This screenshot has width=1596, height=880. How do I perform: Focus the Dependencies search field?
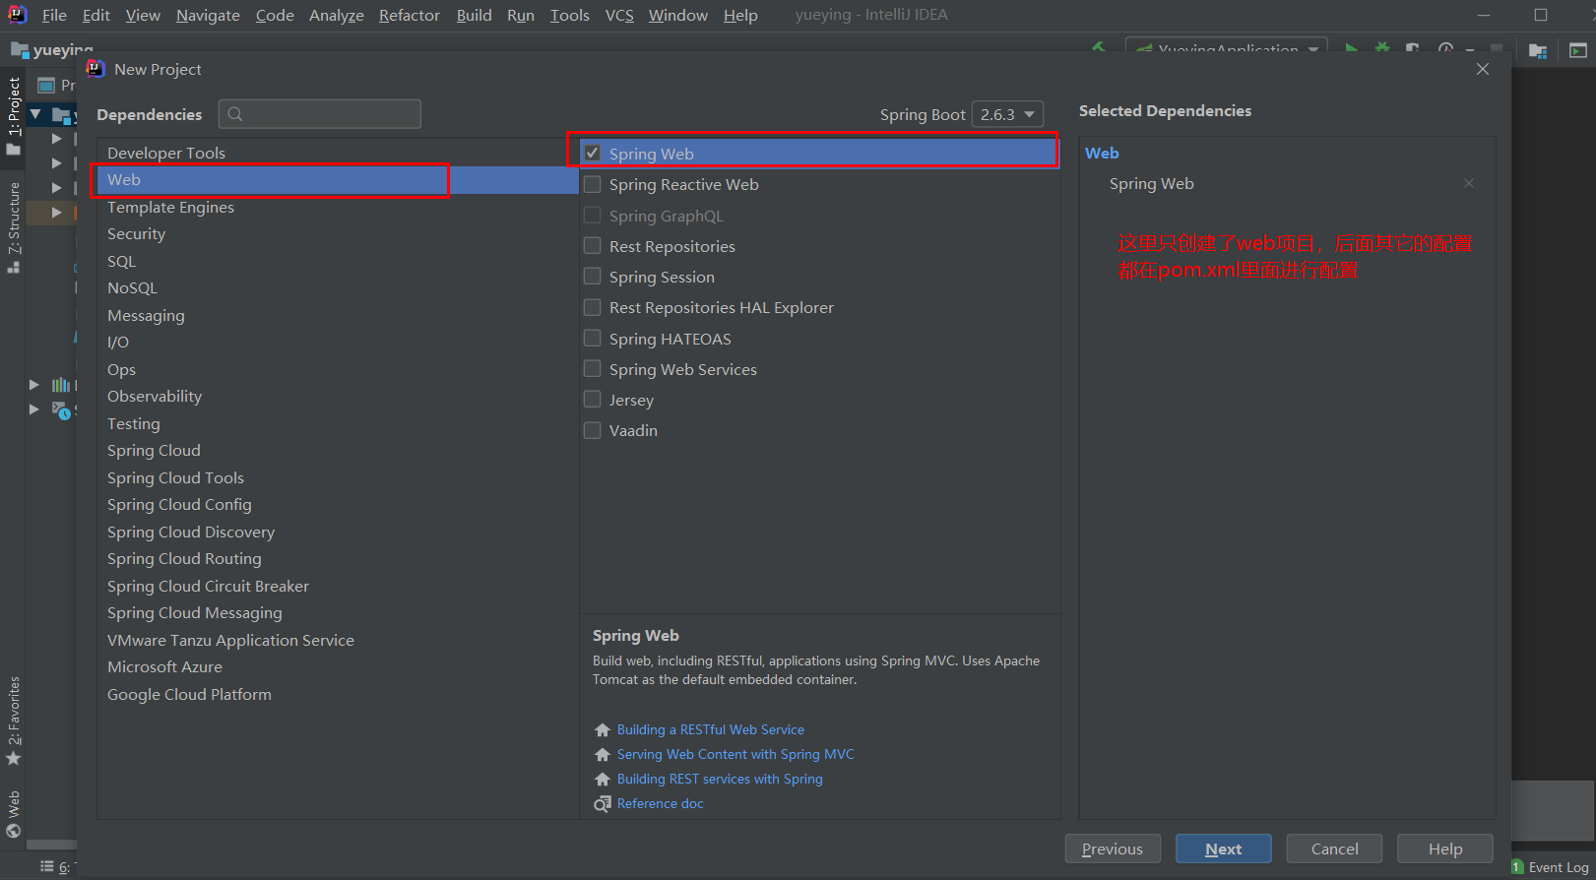320,114
